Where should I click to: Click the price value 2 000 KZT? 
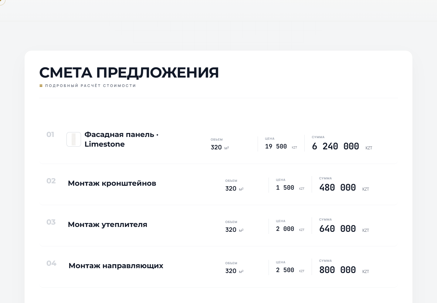point(290,229)
